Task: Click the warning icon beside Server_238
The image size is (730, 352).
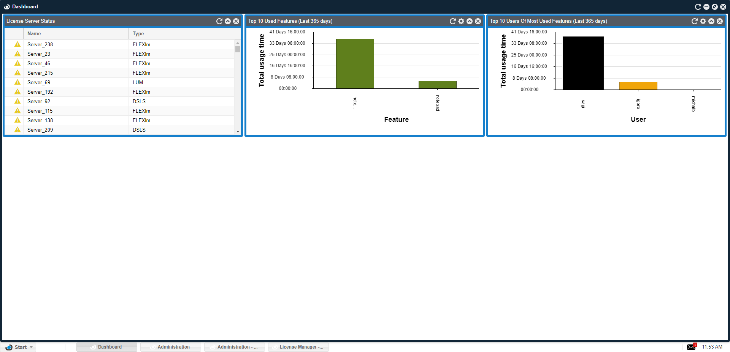Action: tap(17, 44)
